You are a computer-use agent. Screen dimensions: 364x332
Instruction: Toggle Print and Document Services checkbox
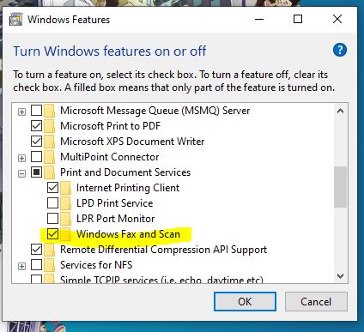[36, 172]
